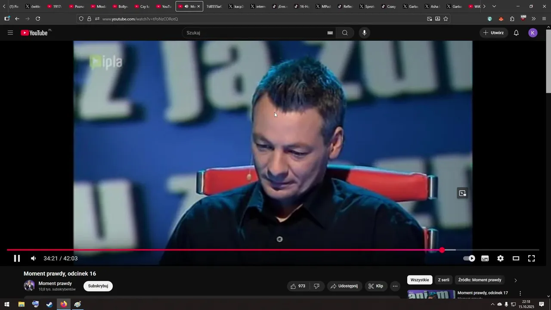Select Źródło: Moment prawdy chip

click(x=480, y=280)
